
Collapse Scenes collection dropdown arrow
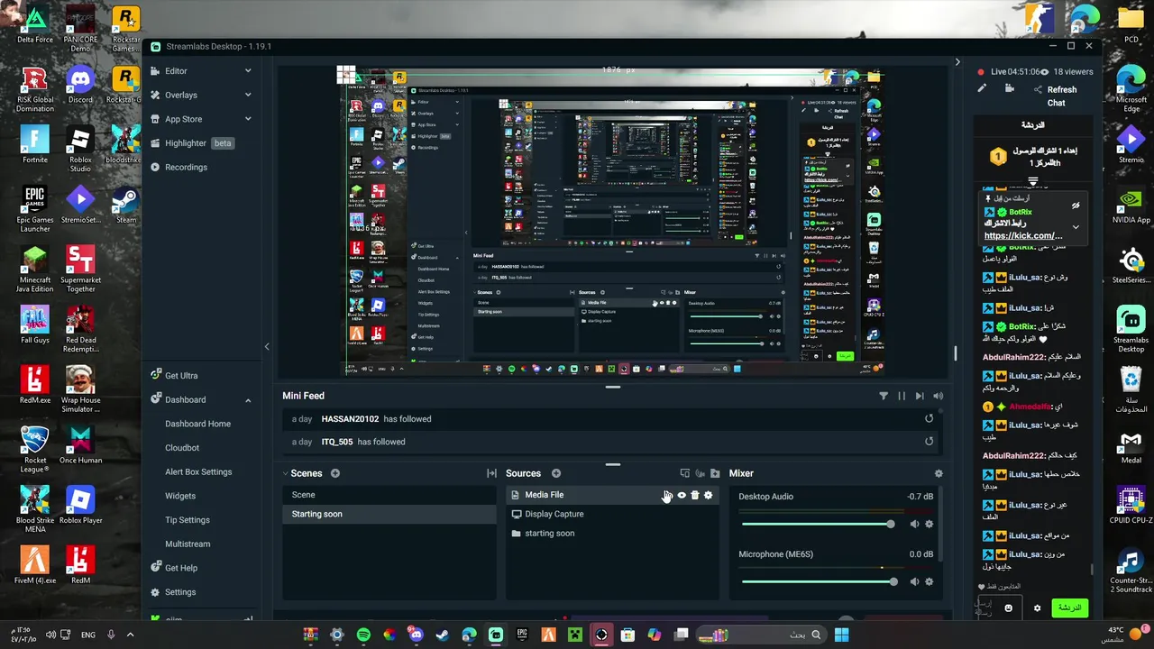tap(286, 473)
